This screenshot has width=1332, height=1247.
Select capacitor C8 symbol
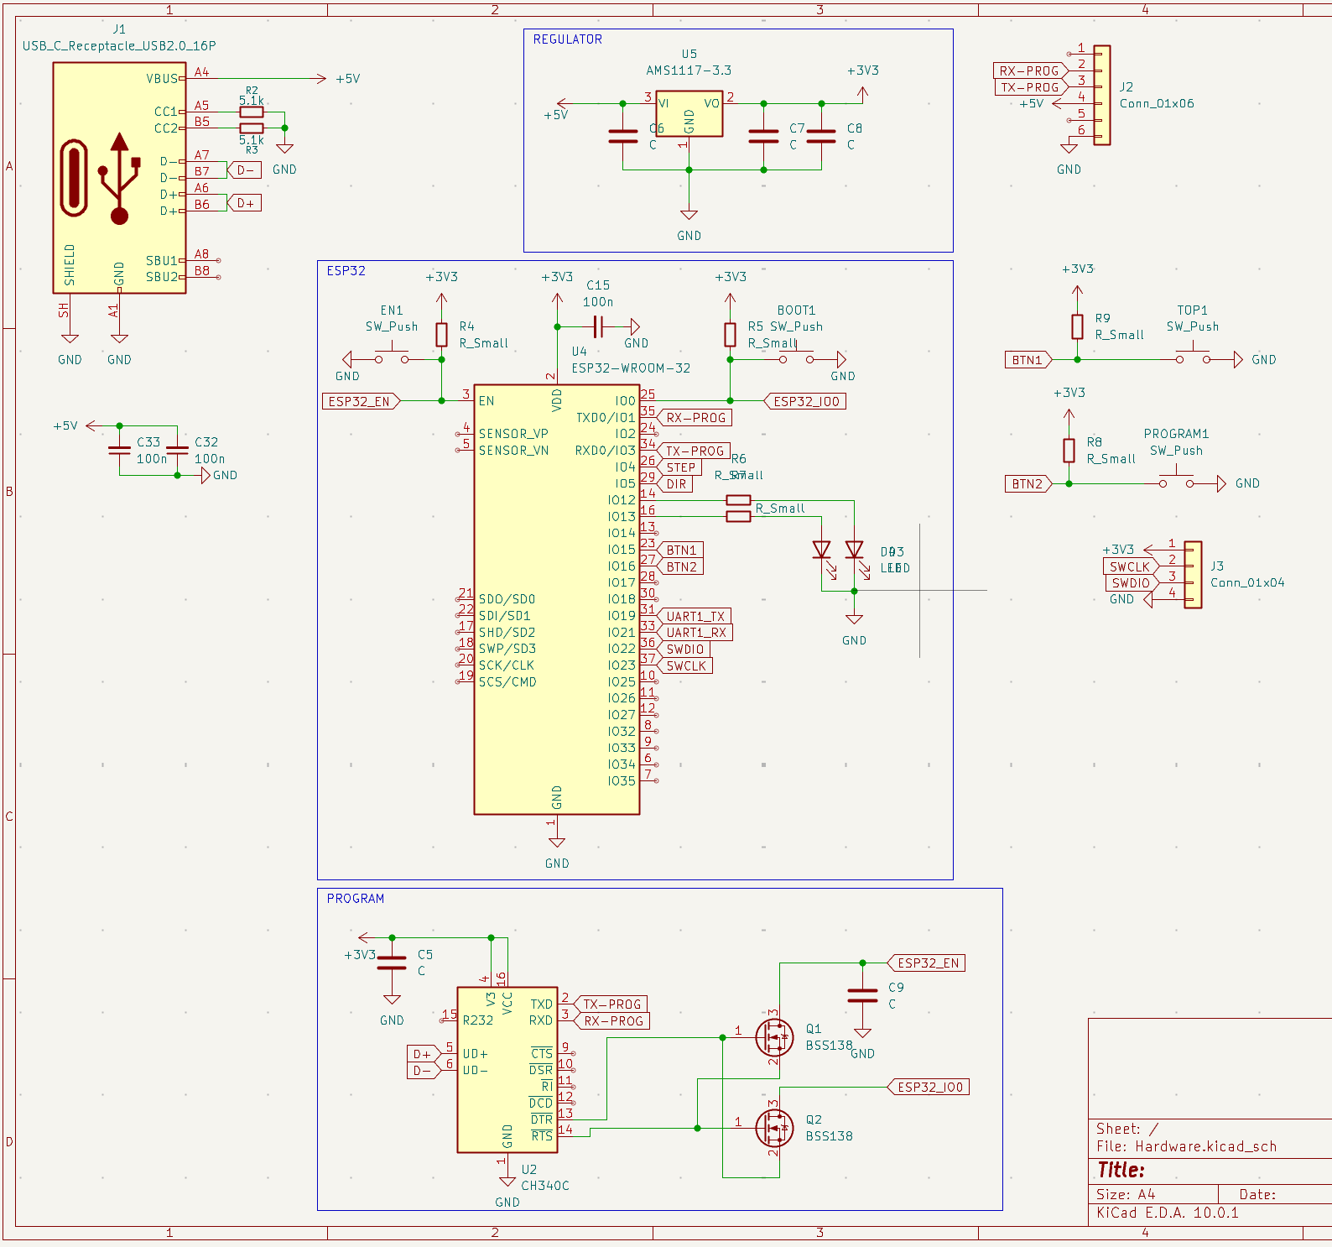click(821, 137)
